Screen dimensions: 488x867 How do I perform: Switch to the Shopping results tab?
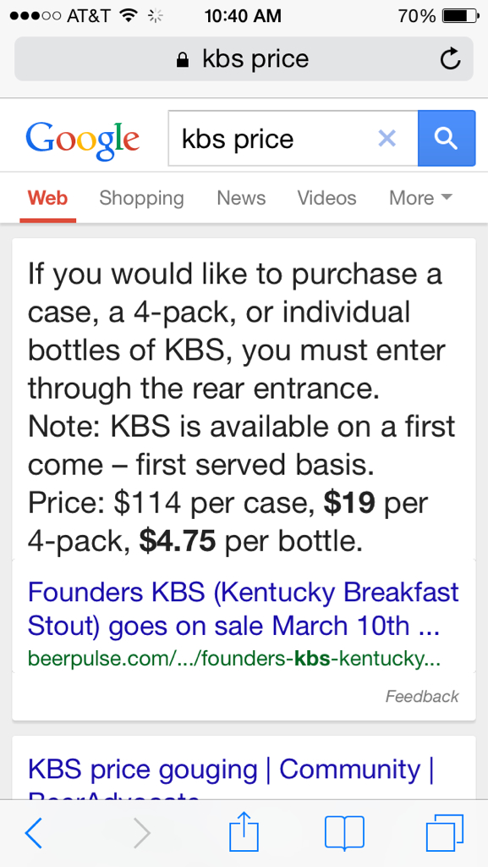pyautogui.click(x=141, y=198)
